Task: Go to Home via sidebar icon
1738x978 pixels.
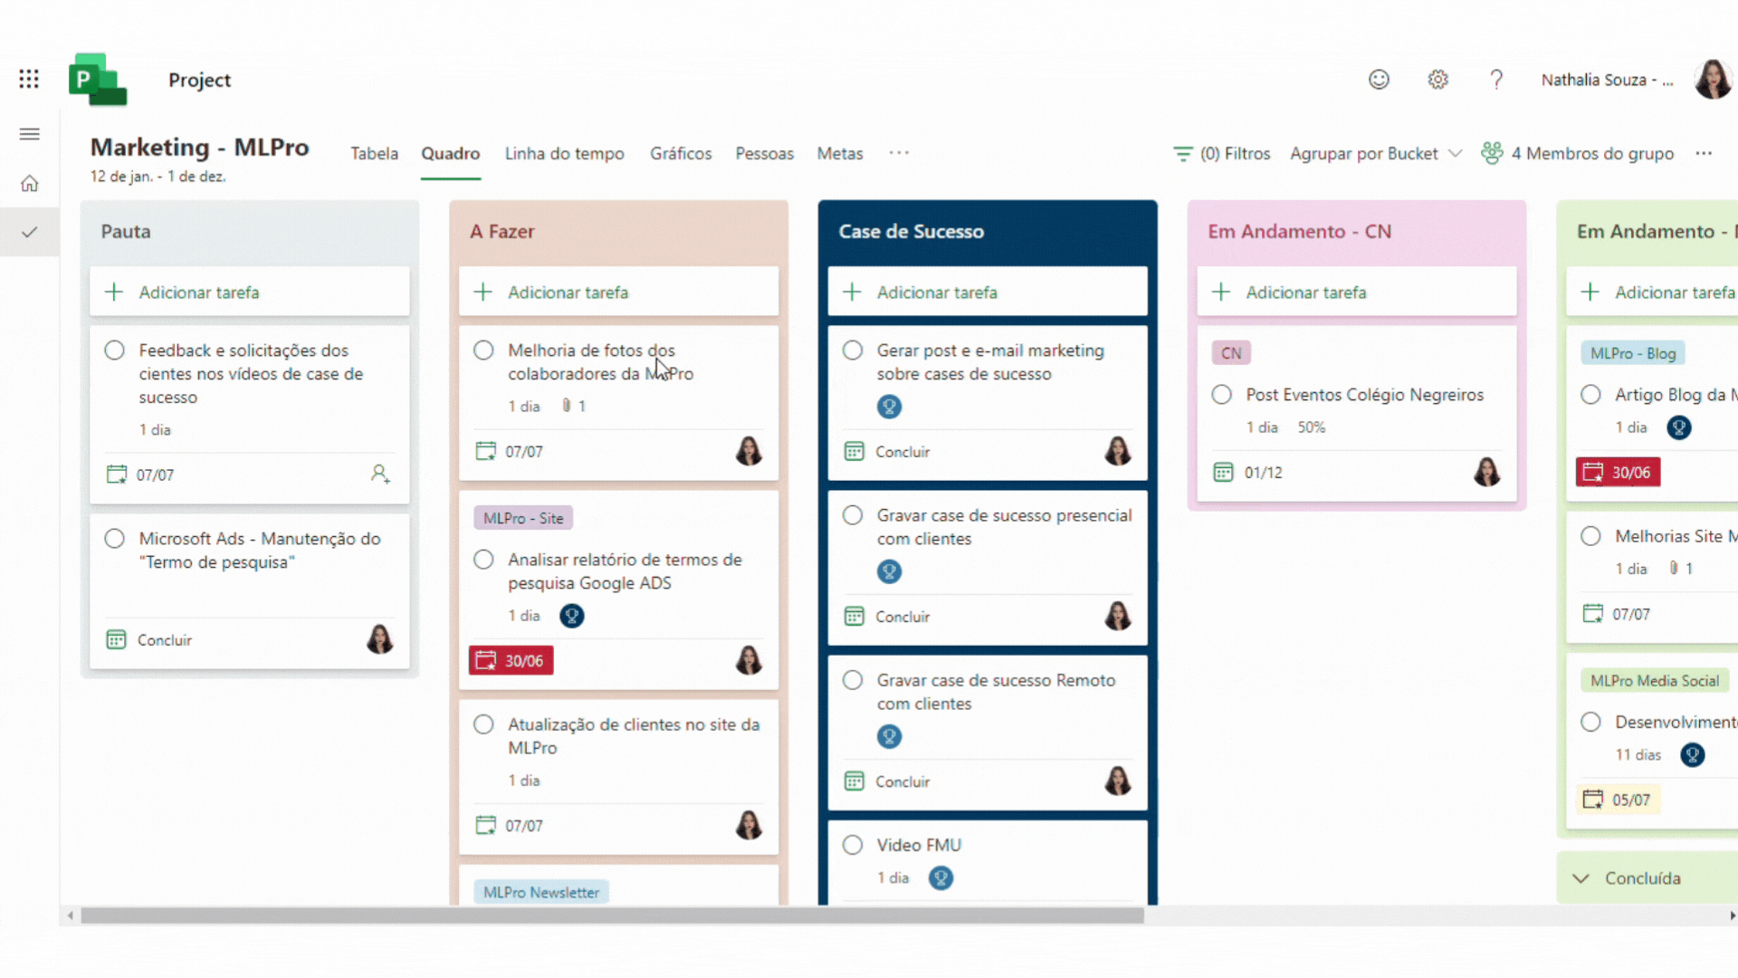Action: pos(29,184)
